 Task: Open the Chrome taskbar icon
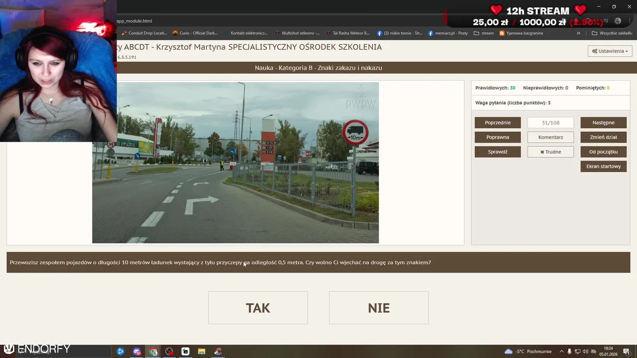(153, 352)
